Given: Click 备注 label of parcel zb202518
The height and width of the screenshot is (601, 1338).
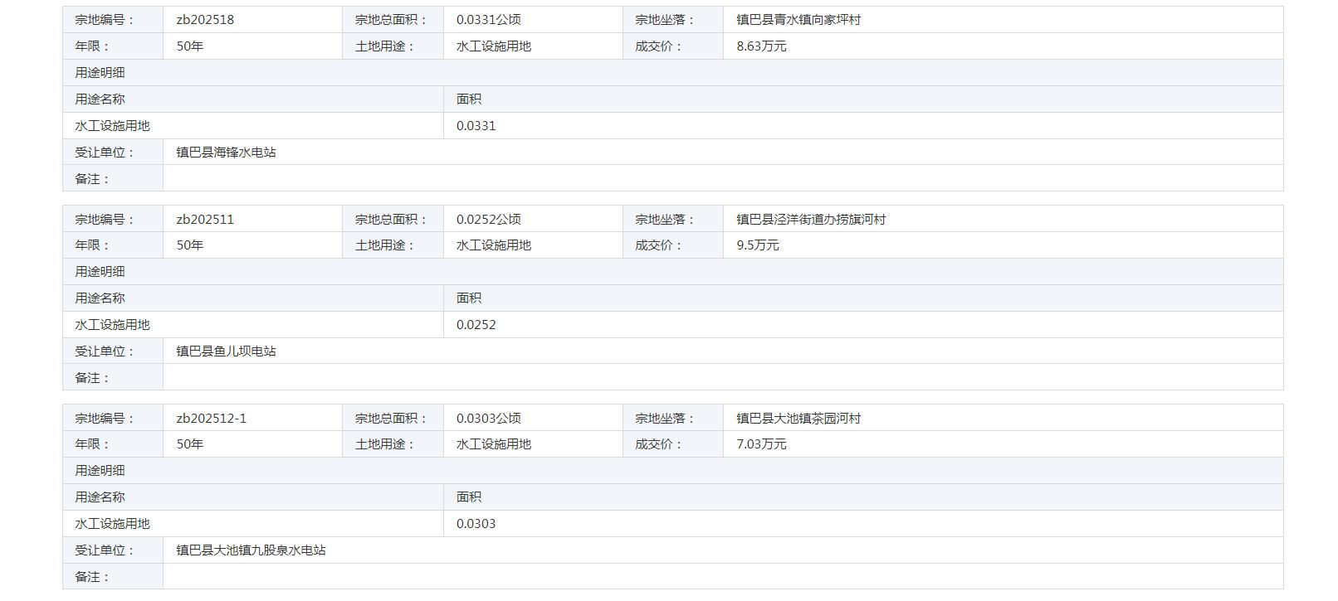Looking at the screenshot, I should pyautogui.click(x=92, y=179).
